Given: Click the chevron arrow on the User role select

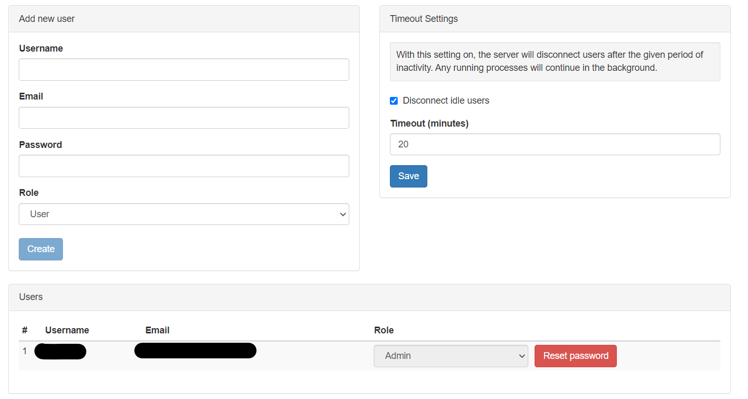Looking at the screenshot, I should [342, 214].
